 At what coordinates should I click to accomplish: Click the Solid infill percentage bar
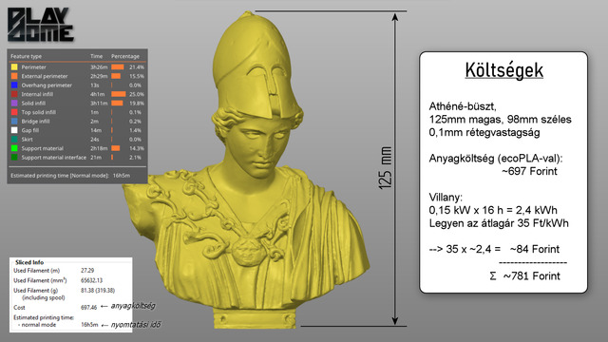click(117, 104)
